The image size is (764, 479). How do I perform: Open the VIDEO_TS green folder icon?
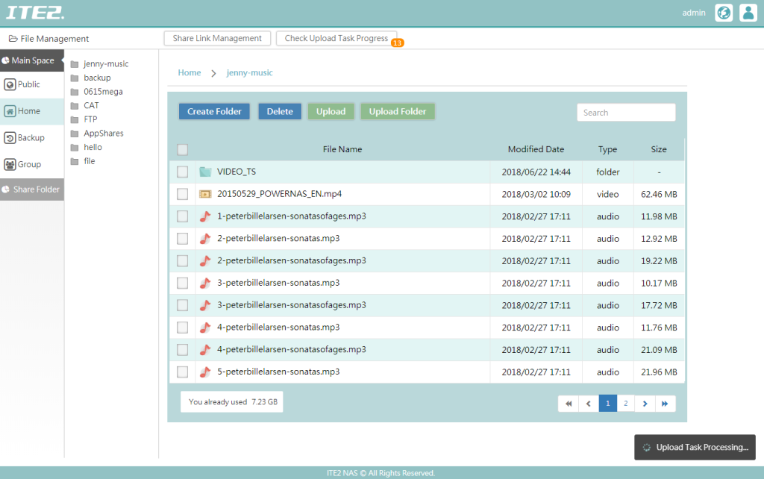tap(204, 172)
